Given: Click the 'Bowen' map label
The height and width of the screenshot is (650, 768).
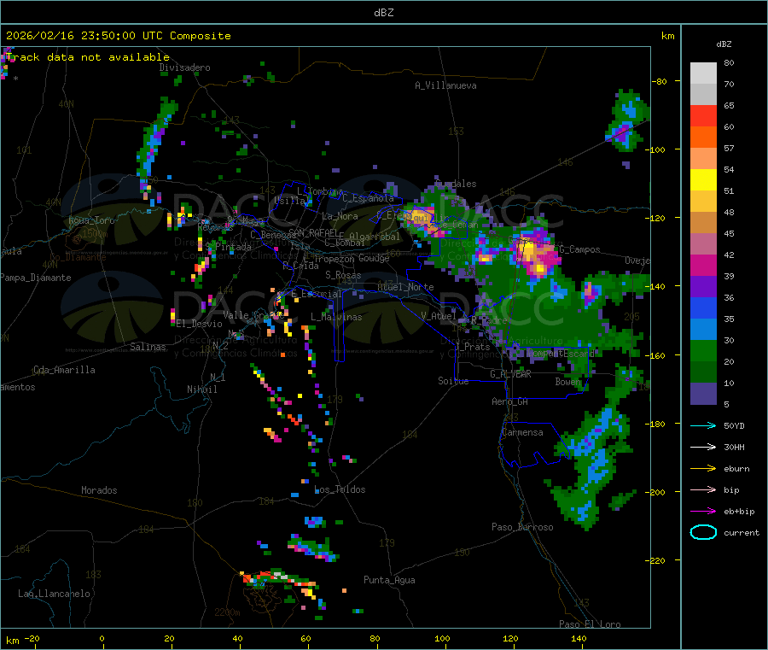Looking at the screenshot, I should pos(567,381).
